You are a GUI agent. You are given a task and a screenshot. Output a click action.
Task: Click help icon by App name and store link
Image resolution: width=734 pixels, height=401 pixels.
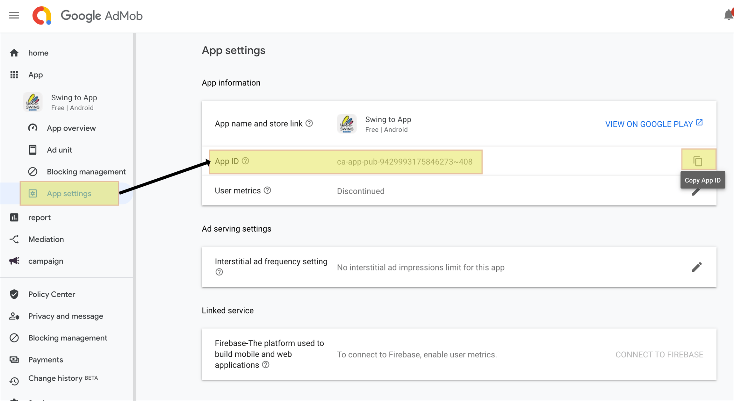pos(309,123)
